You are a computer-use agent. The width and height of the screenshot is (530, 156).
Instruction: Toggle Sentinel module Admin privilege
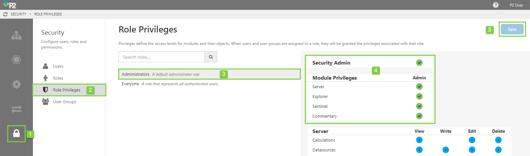(x=419, y=106)
